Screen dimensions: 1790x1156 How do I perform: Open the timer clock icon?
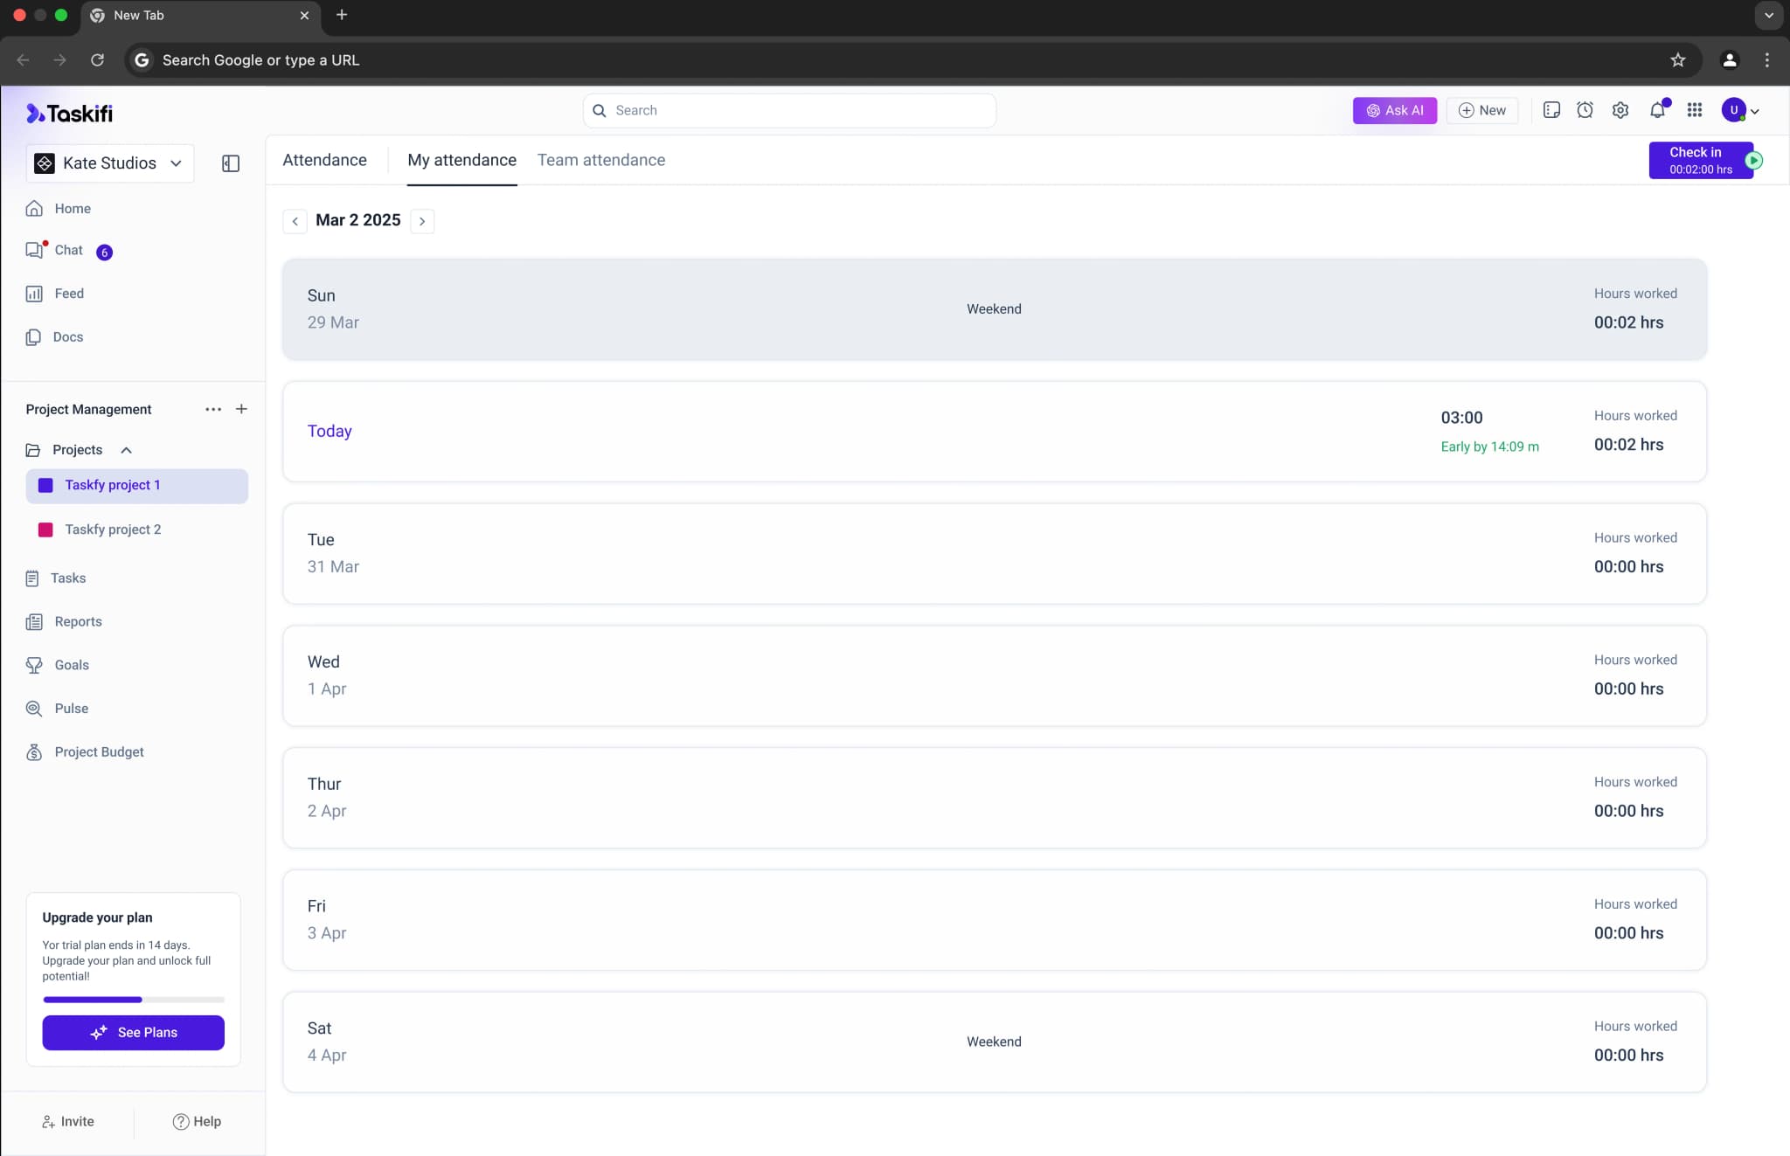point(1585,110)
